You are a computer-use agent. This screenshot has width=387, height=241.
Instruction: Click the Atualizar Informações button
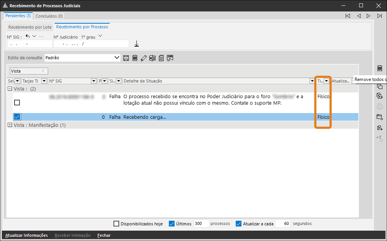[26, 235]
